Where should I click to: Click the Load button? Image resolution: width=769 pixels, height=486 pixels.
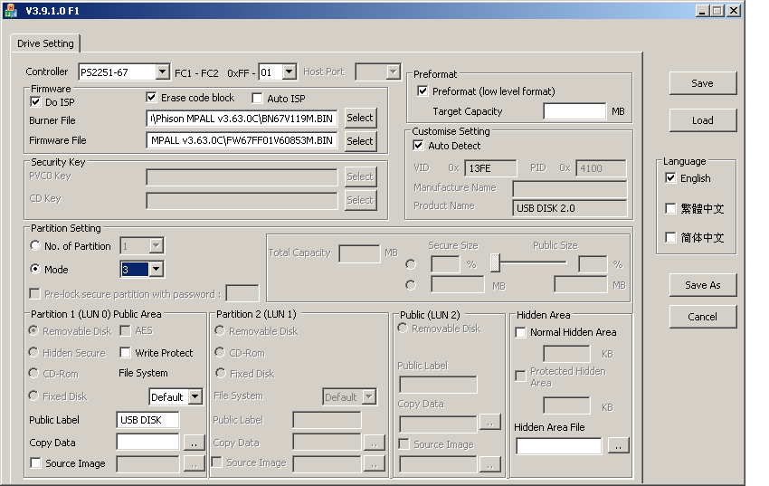coord(703,120)
